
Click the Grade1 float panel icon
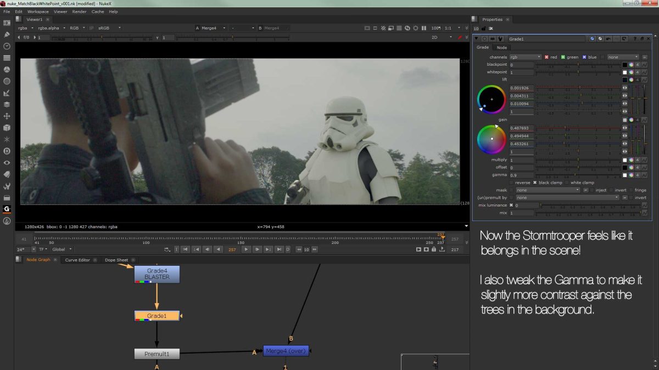click(x=643, y=39)
